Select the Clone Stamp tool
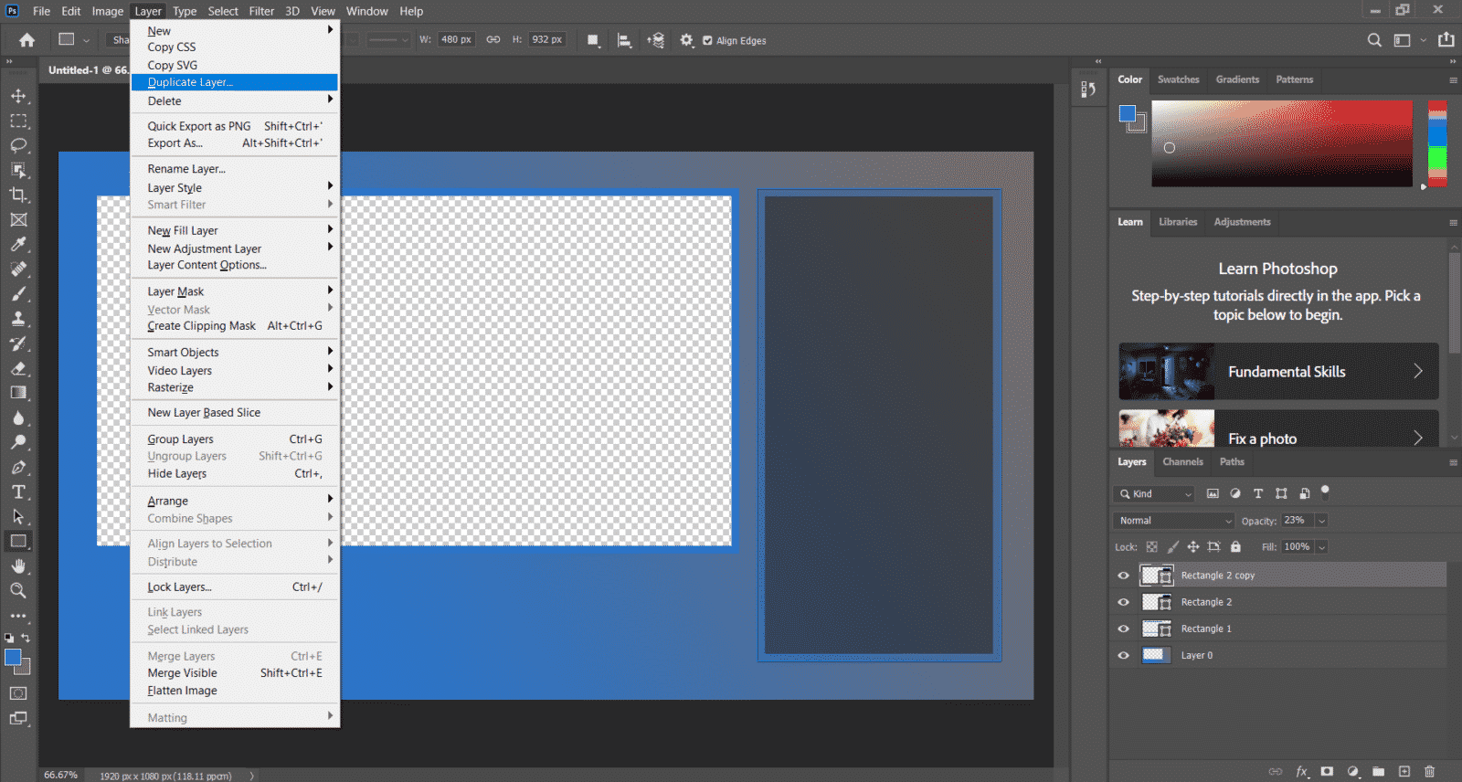This screenshot has height=782, width=1462. [18, 319]
